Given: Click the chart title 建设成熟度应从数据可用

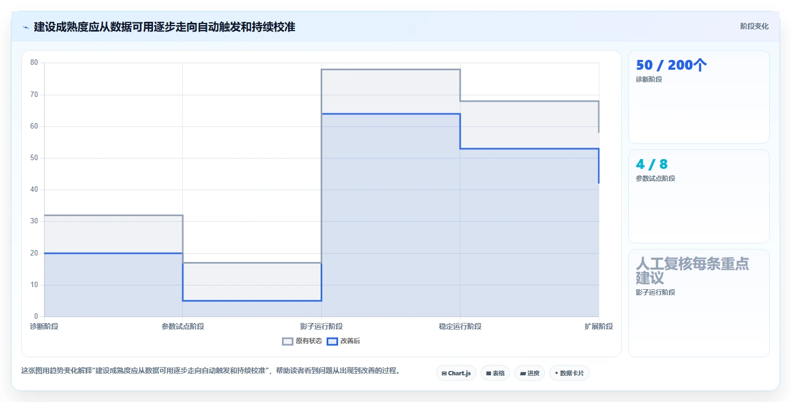Looking at the screenshot, I should [164, 27].
